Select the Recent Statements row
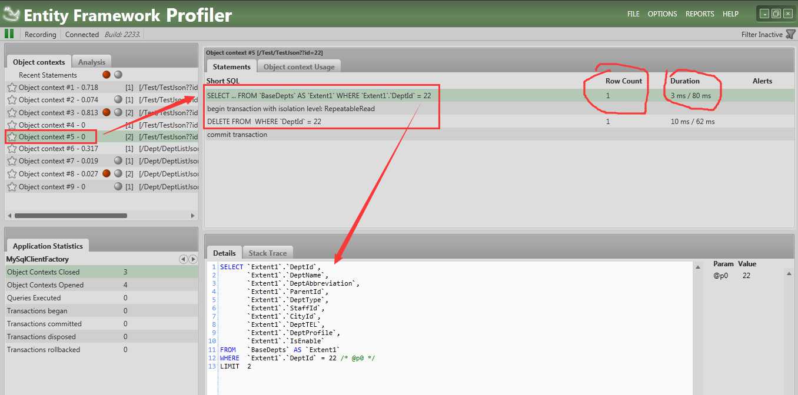The height and width of the screenshot is (395, 798). (101, 75)
